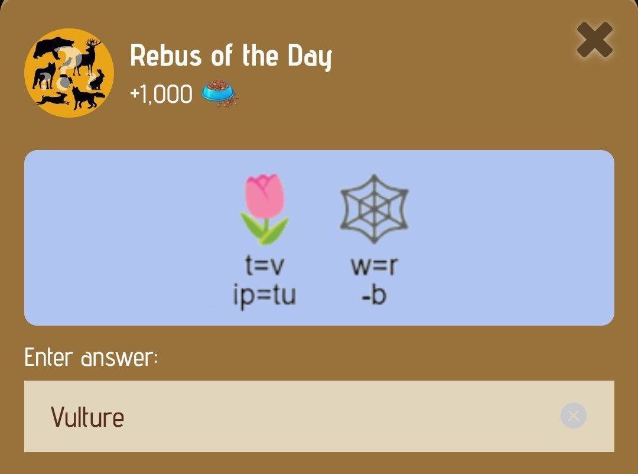Viewport: 638px width, 474px height.
Task: Click the pink tulip emoji
Action: pos(265,209)
